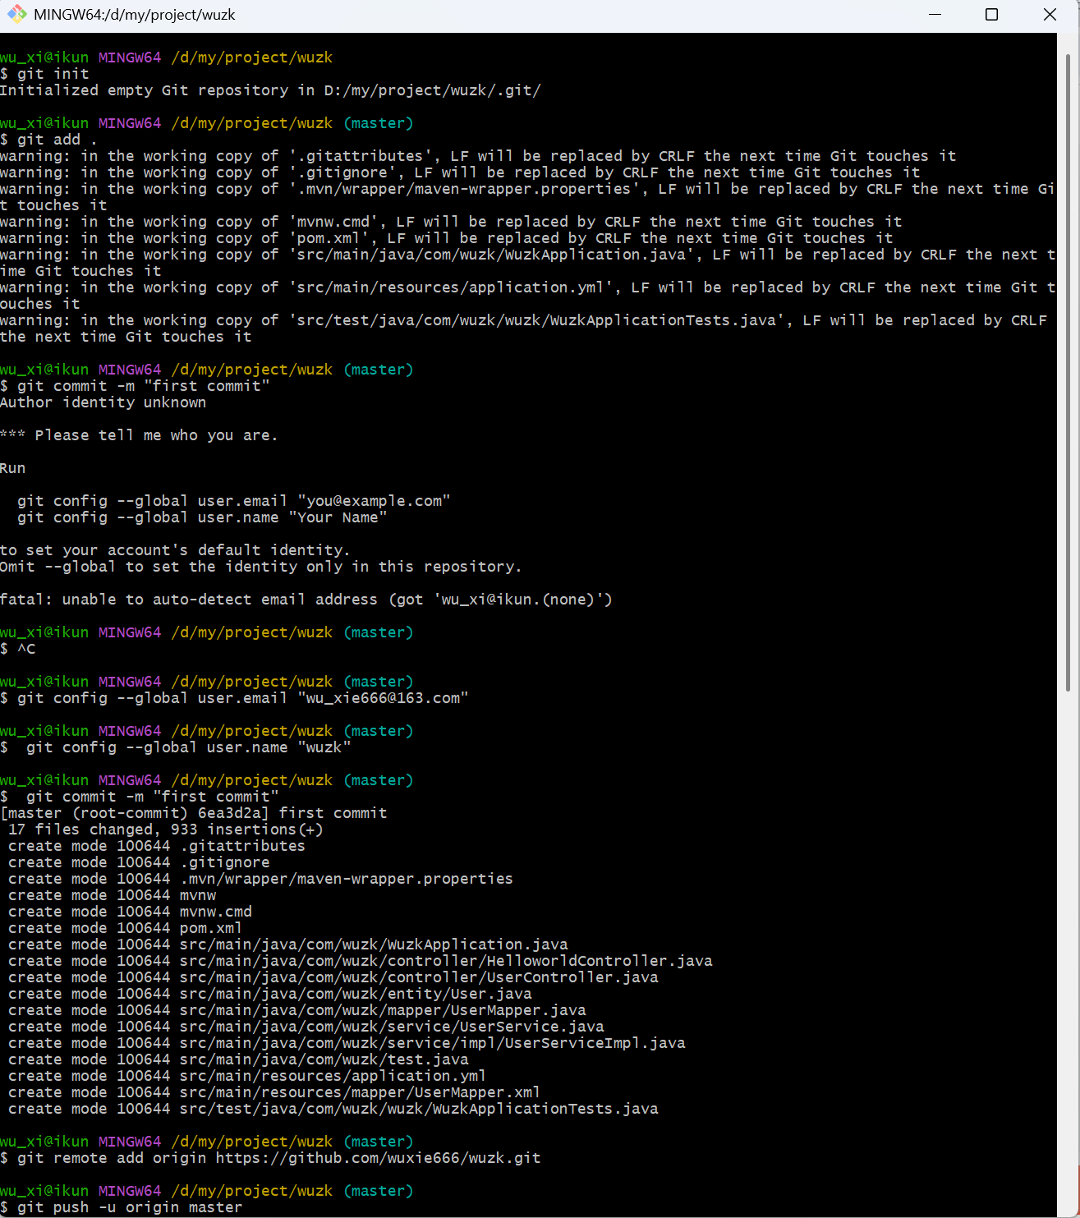
Task: Click create mode line for UserServiceImpl.java
Action: click(x=347, y=1043)
